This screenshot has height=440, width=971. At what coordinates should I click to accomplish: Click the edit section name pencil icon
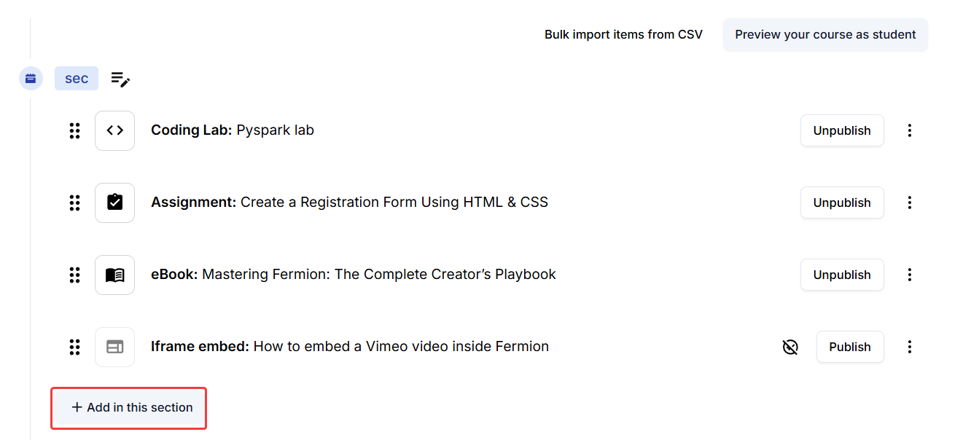tap(120, 79)
